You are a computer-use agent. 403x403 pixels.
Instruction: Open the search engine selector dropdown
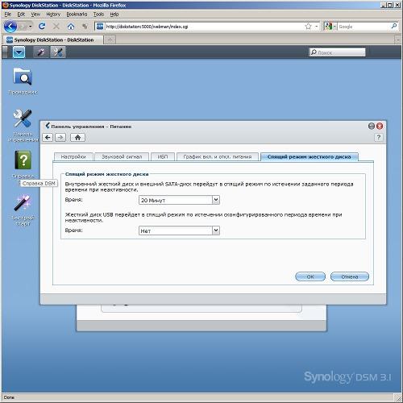click(330, 27)
